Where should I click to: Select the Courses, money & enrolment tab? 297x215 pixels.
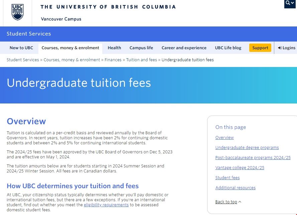pyautogui.click(x=70, y=48)
